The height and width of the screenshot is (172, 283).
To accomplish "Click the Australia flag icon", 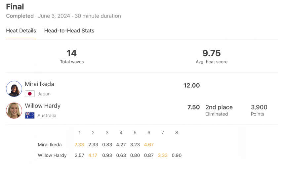I will pyautogui.click(x=30, y=115).
